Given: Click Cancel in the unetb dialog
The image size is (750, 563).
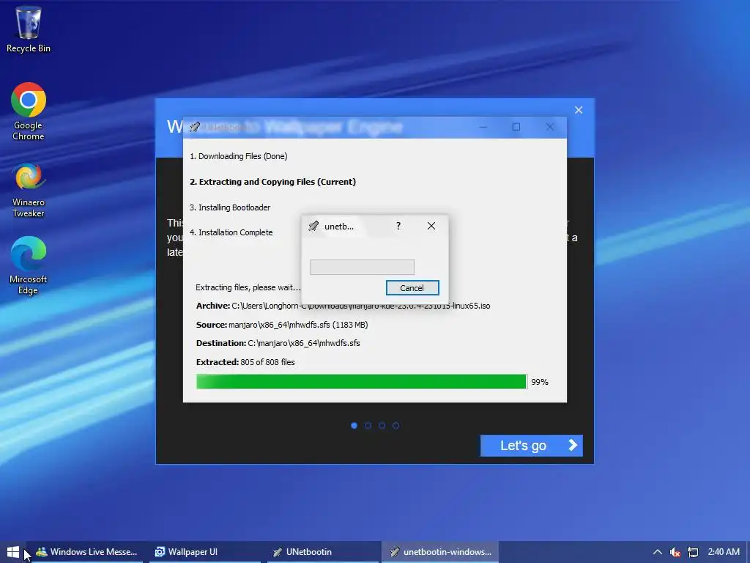Looking at the screenshot, I should [x=412, y=287].
